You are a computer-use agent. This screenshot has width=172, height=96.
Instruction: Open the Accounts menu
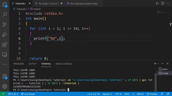coord(5,77)
